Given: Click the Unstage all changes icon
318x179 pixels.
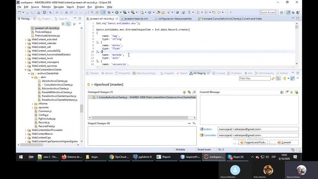Looking at the screenshot, I should pyautogui.click(x=194, y=123).
